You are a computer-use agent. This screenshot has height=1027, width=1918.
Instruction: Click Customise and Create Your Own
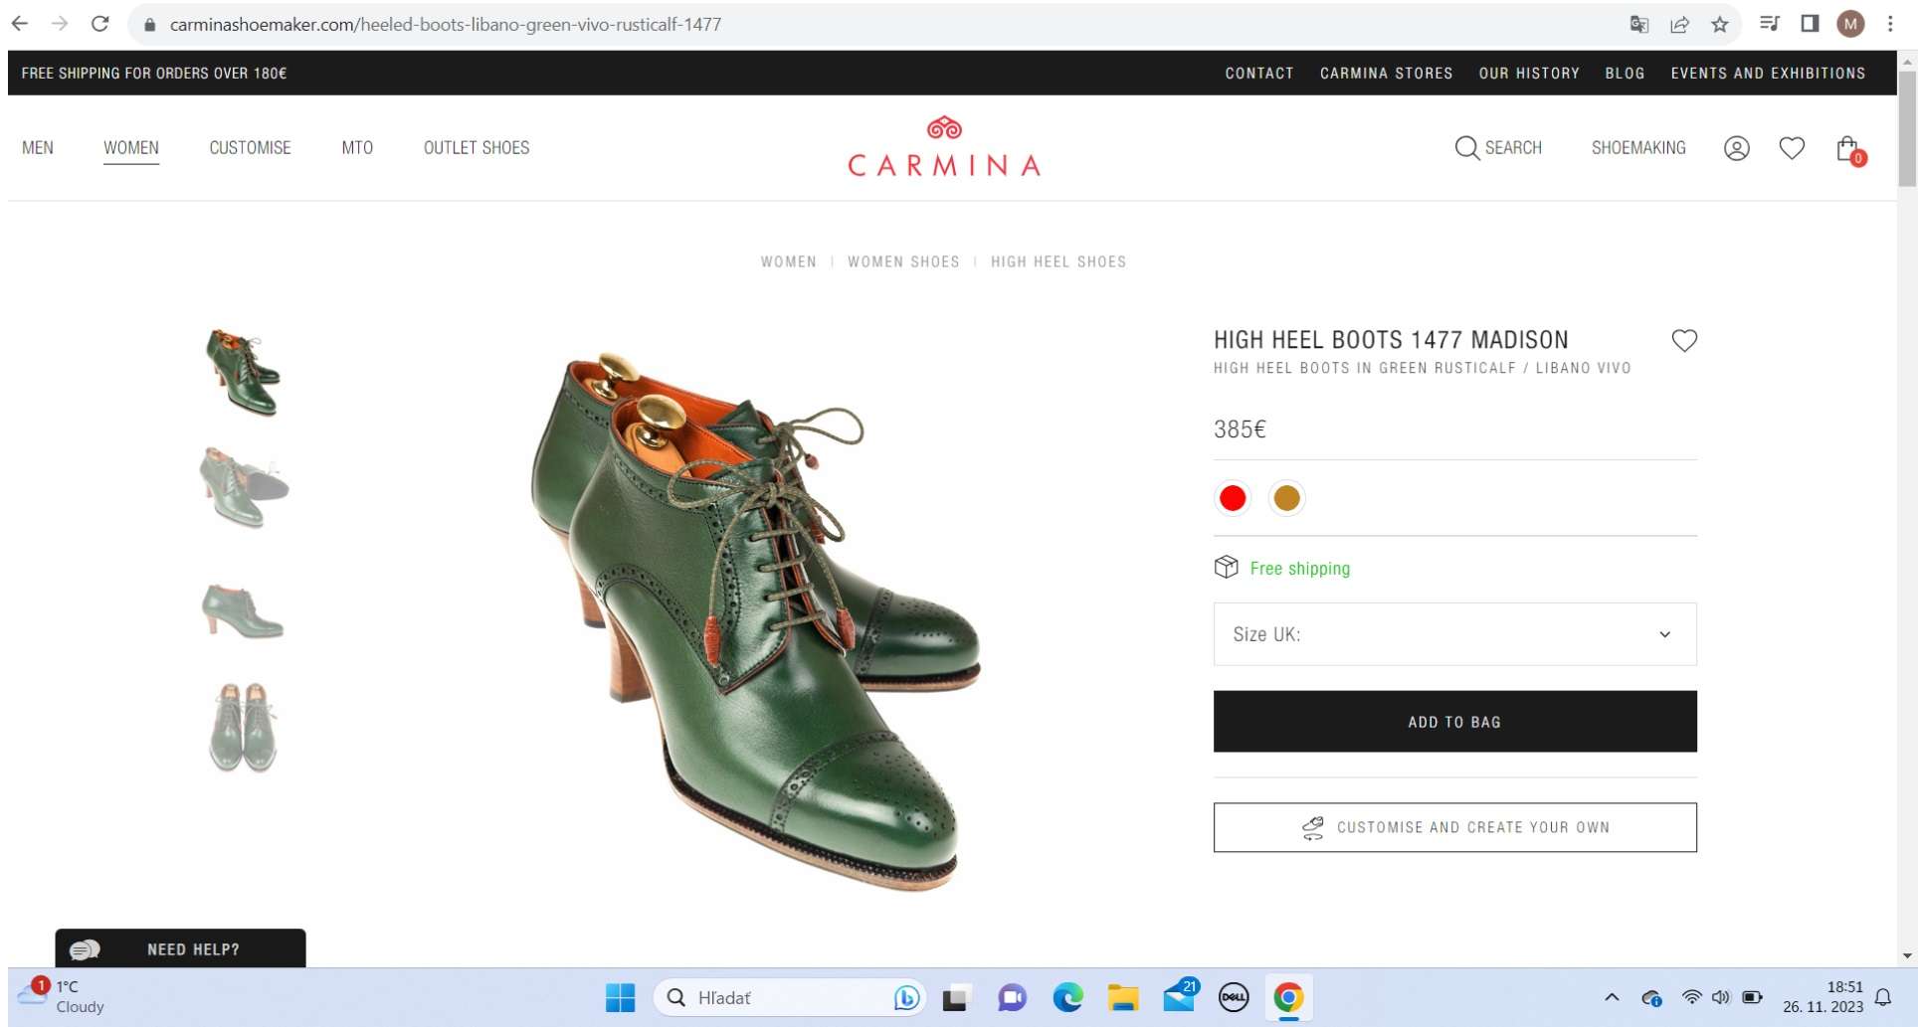coord(1454,827)
